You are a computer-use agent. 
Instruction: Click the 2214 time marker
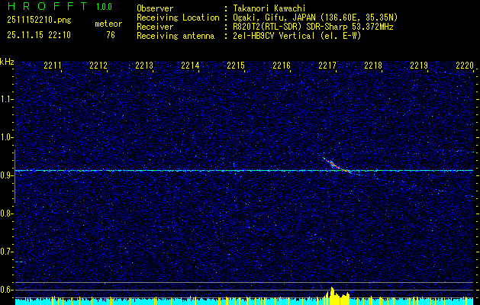[x=190, y=66]
